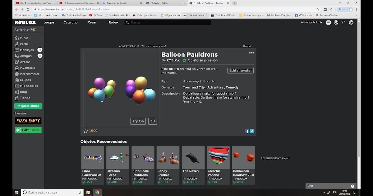The width and height of the screenshot is (373, 196).
Task: Open the Aplicaciones bookmarks shortcut
Action: tap(23, 15)
